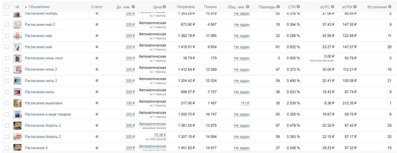Viewport: 397px width, 153px height.
Task: Edit 100 ₽ daily limit for Расписание выжигаем
Action: pos(130,103)
